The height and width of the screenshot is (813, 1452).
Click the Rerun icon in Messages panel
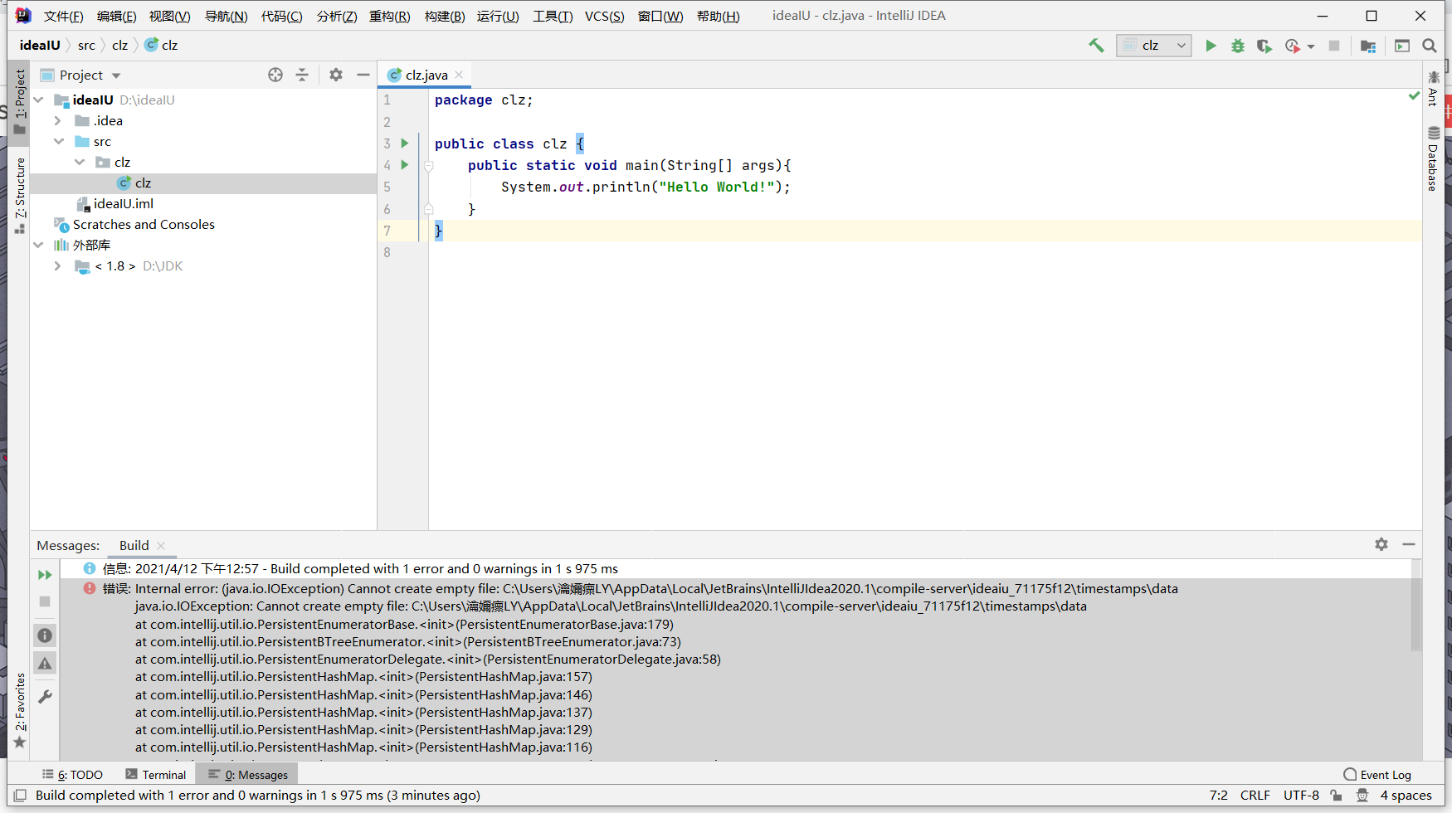[x=45, y=575]
